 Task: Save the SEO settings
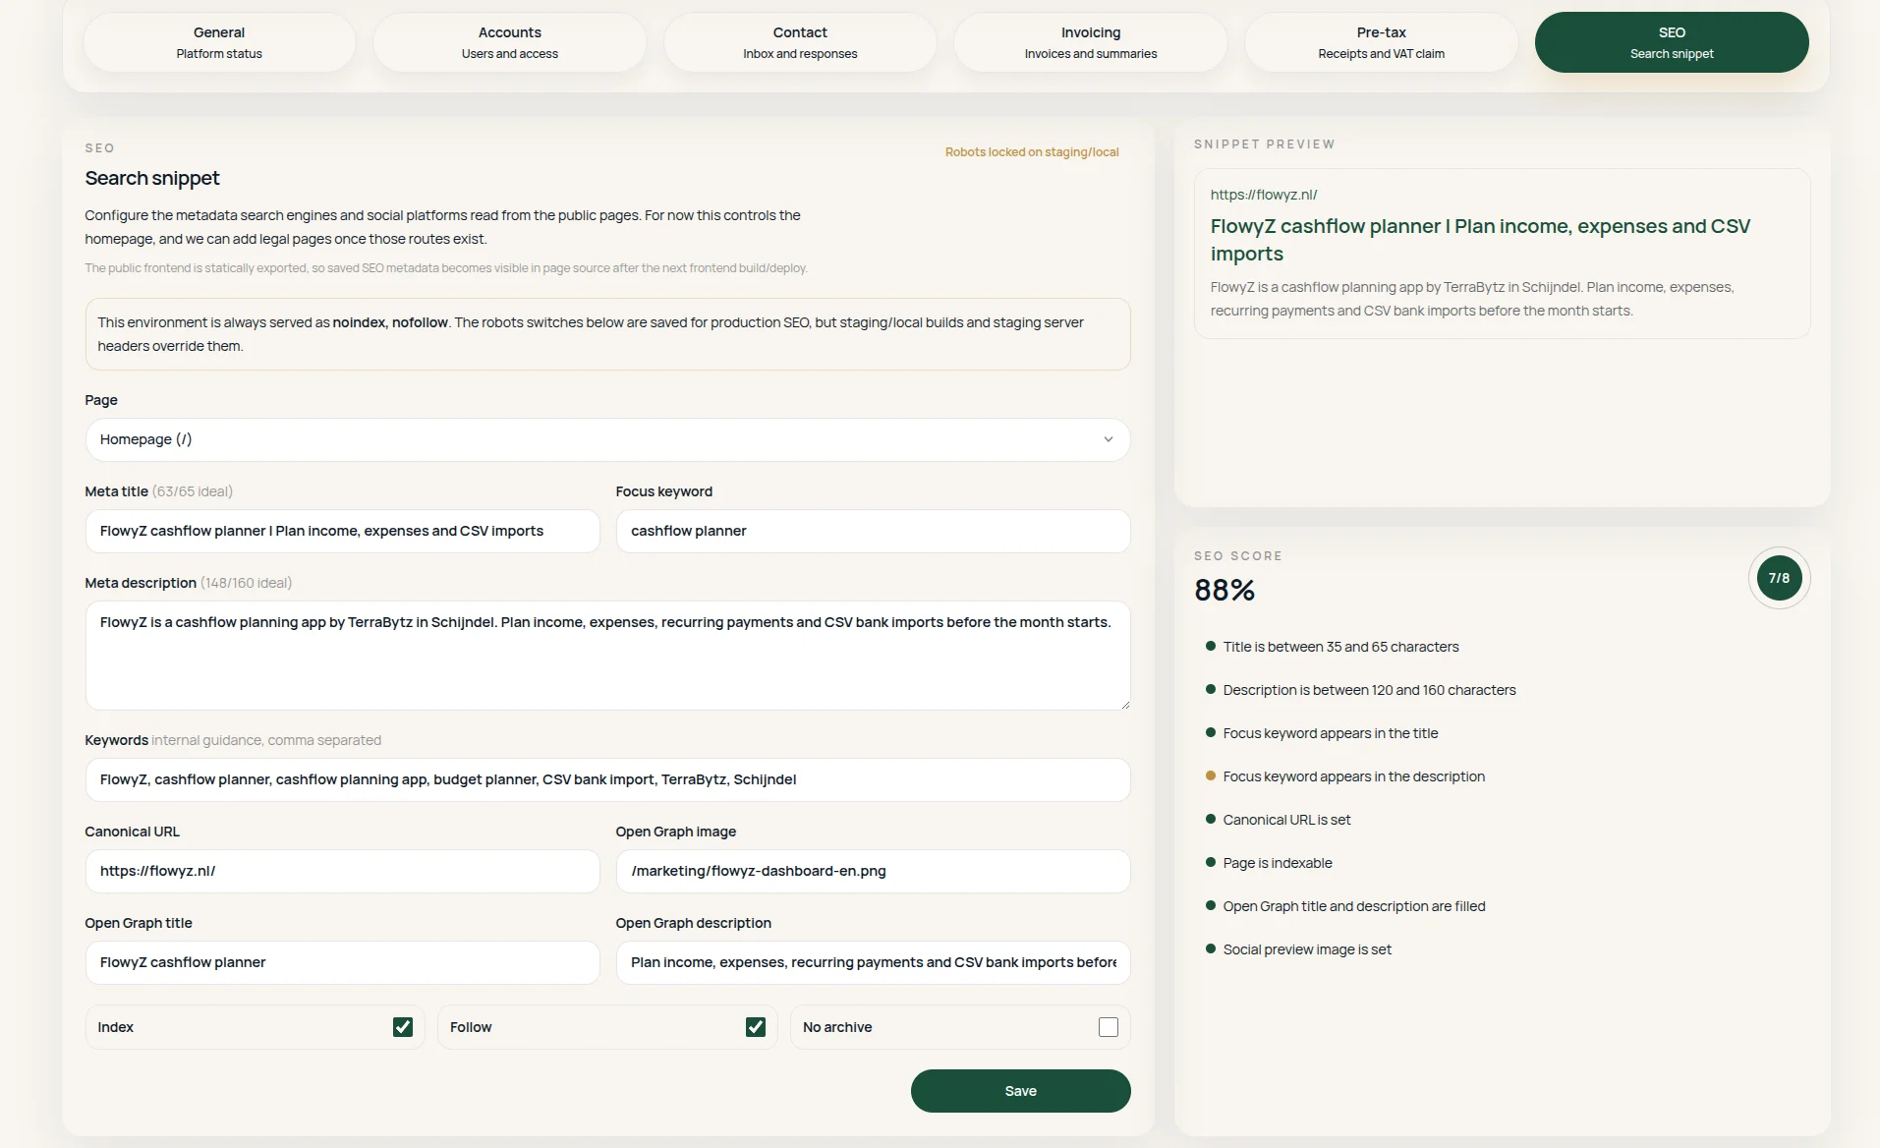pyautogui.click(x=1020, y=1091)
